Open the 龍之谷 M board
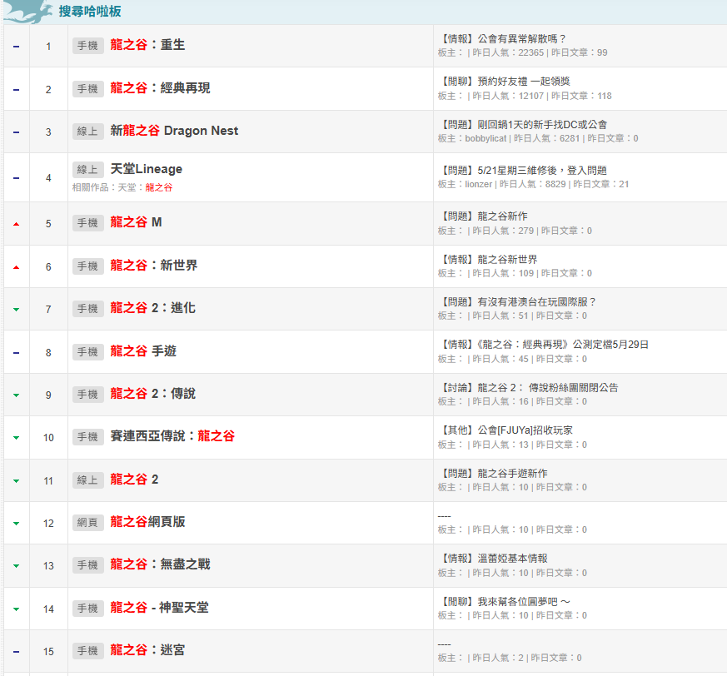This screenshot has width=727, height=676. [x=136, y=222]
